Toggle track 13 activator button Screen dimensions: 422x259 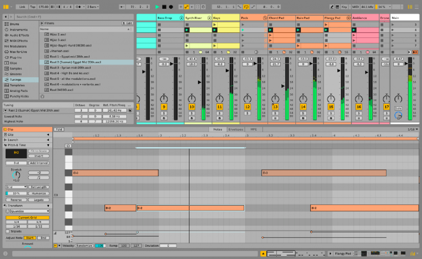[x=275, y=107]
